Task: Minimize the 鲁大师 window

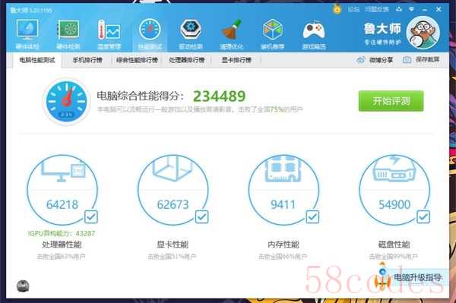Action: (x=425, y=10)
